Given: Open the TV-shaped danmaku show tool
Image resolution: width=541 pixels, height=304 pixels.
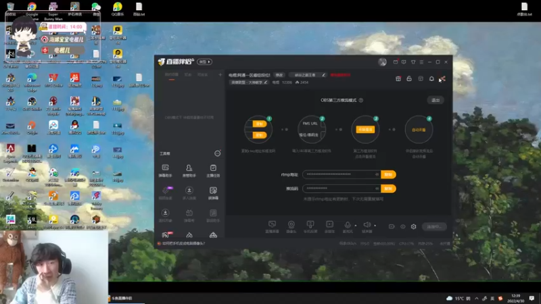Looking at the screenshot, I should (189, 216).
